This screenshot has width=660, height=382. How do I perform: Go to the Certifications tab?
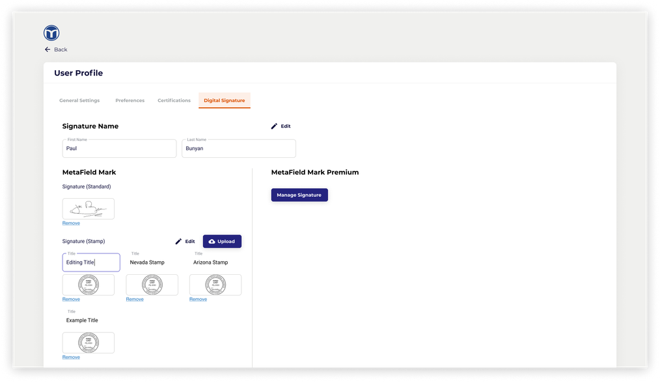[x=174, y=101]
